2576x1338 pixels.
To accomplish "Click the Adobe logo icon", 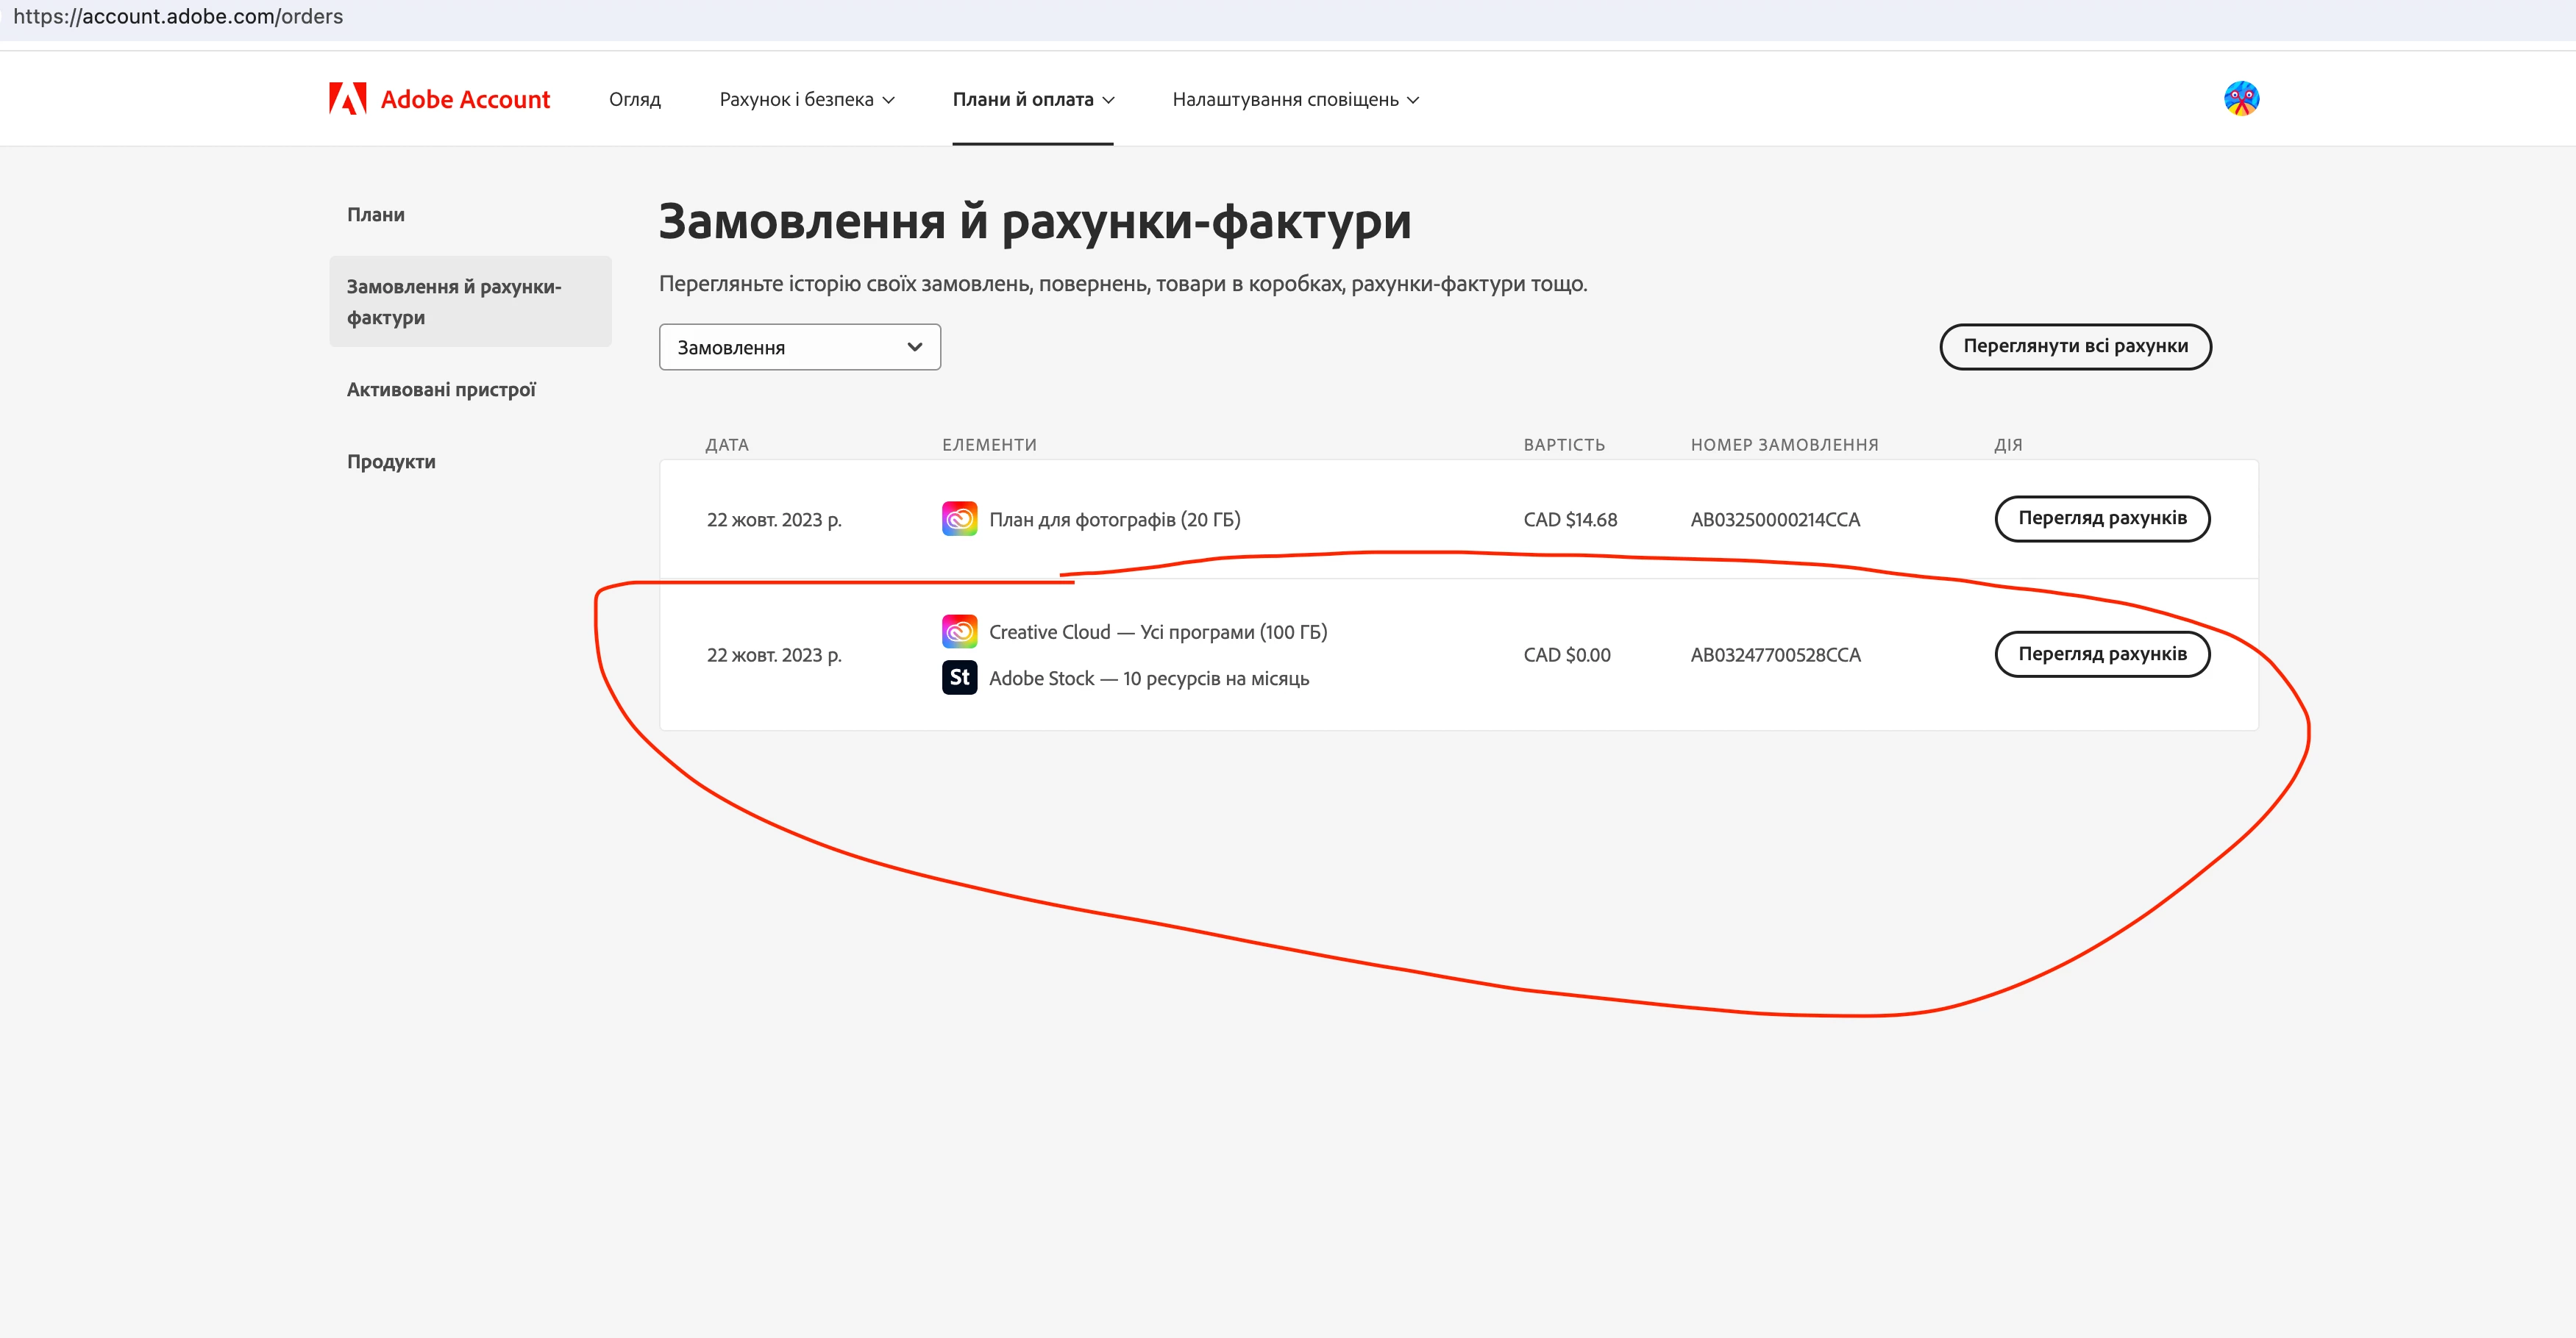I will point(347,99).
